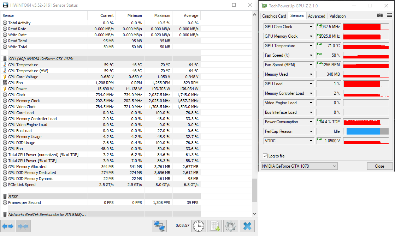Click the Current column header
Viewport: 395px width, 236px height.
(102, 15)
